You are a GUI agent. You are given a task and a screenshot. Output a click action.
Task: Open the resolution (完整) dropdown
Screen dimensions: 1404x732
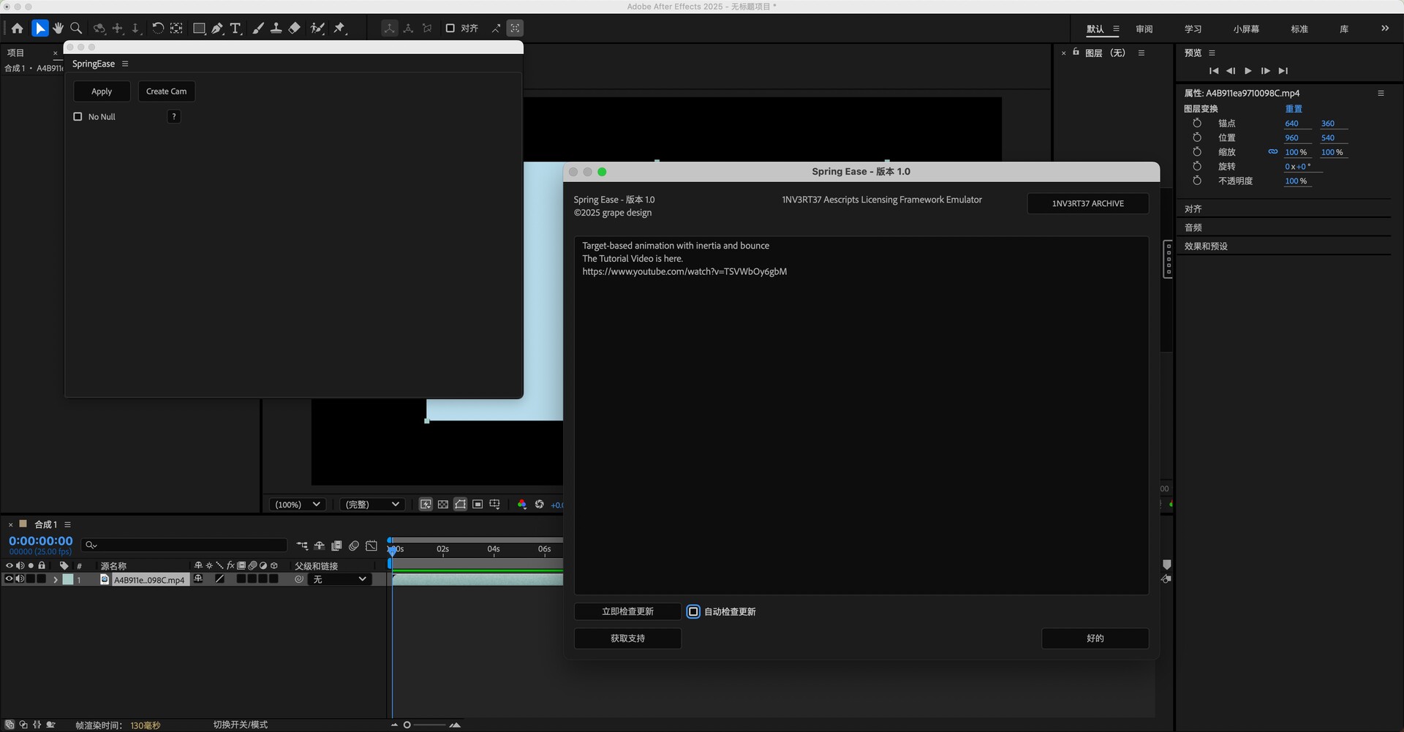[x=372, y=505]
